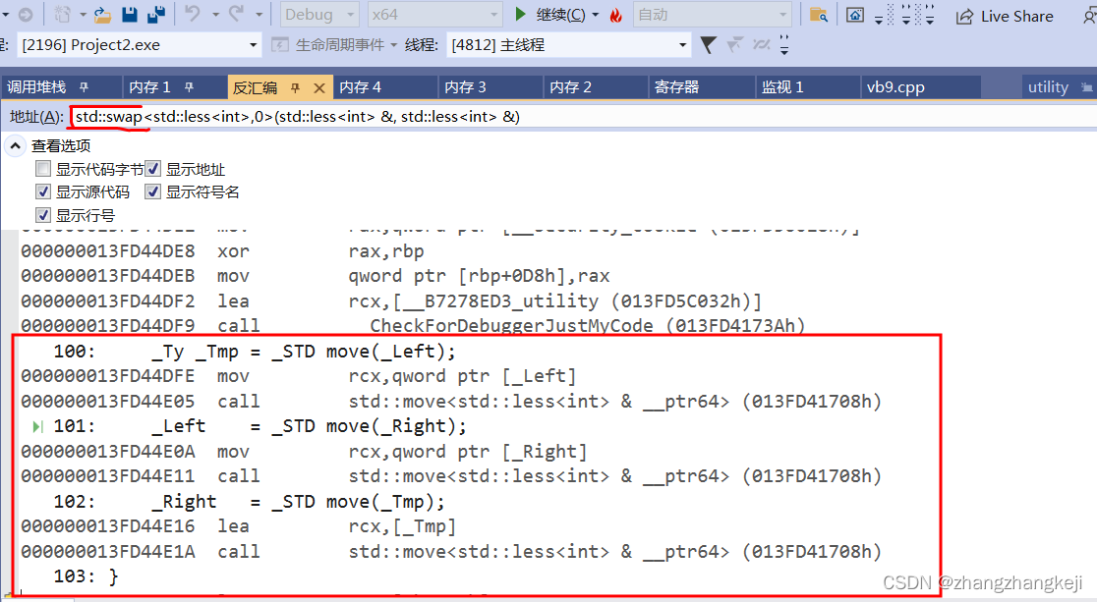Pin the 调用堆栈 tab with pin icon

click(x=84, y=87)
